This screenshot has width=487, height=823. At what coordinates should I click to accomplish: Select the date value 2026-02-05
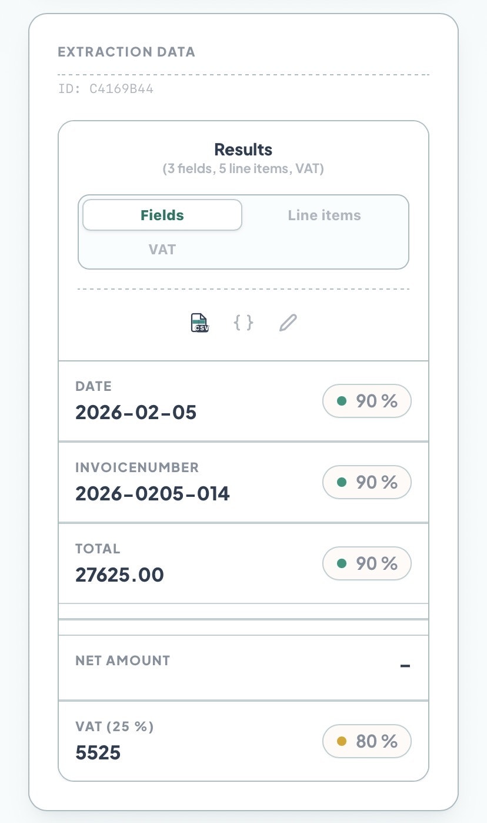(x=136, y=412)
